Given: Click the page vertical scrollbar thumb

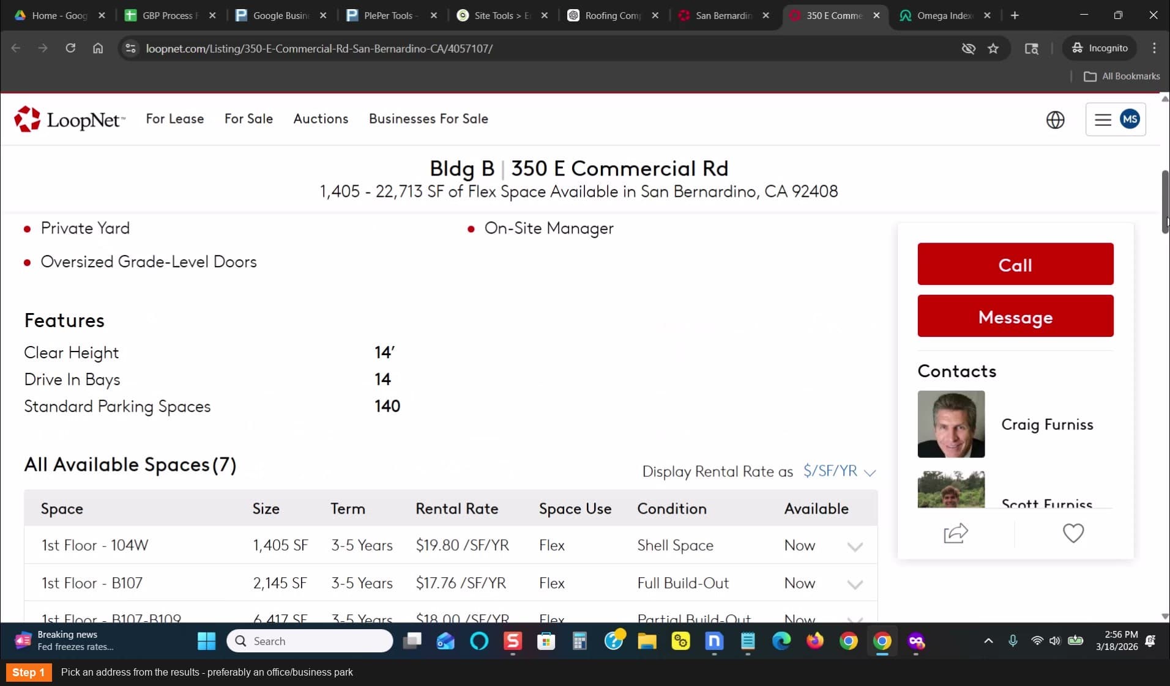Looking at the screenshot, I should (x=1165, y=202).
